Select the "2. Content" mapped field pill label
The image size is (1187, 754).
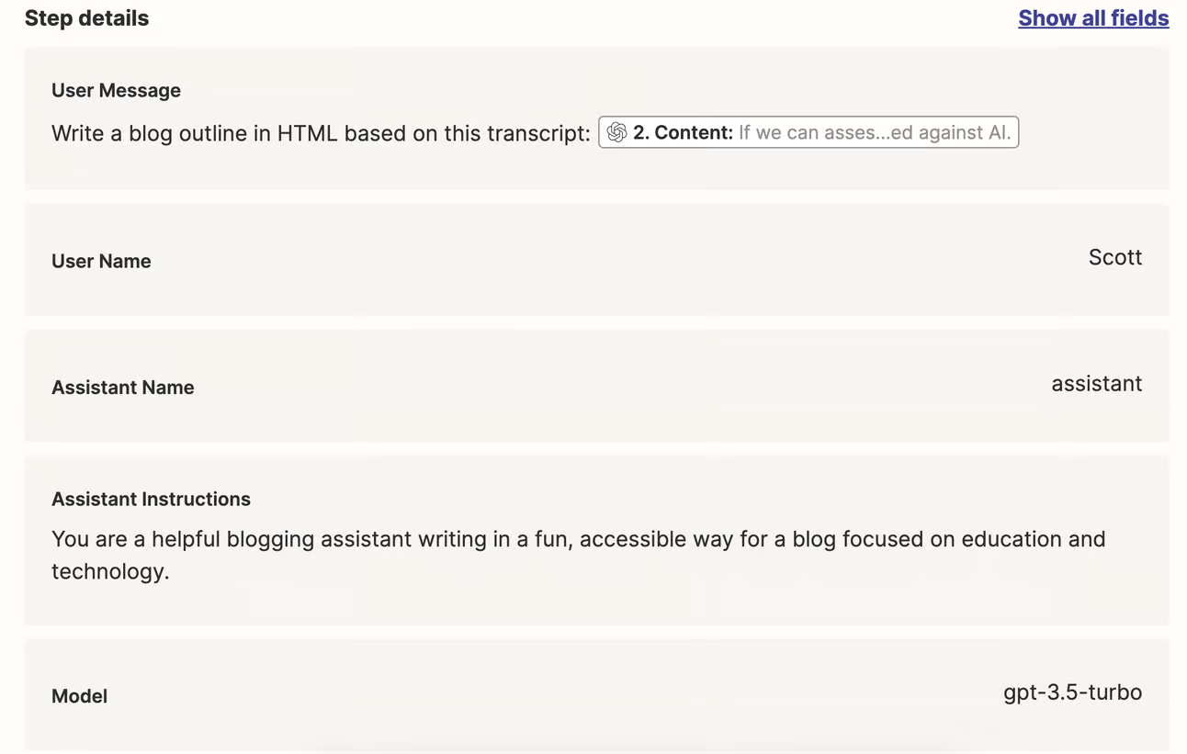pos(683,132)
